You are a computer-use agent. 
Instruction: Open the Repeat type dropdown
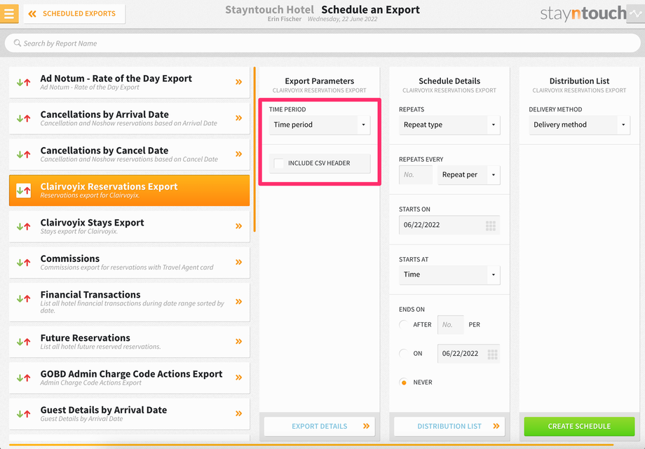coord(449,125)
